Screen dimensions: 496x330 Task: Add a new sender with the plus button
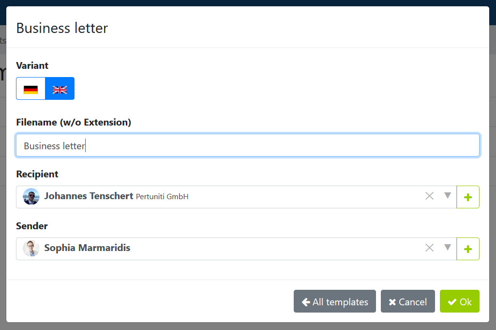pos(468,249)
